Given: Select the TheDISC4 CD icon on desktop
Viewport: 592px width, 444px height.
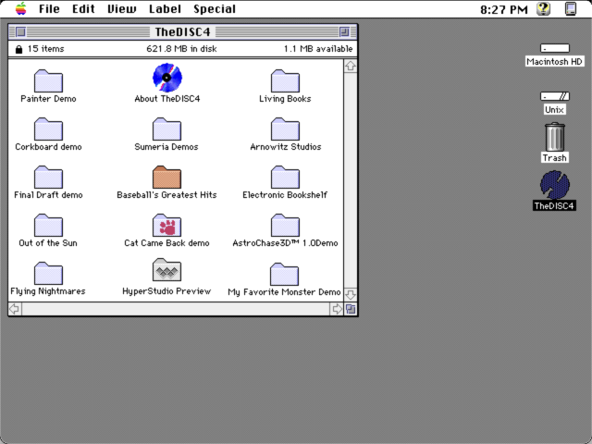Looking at the screenshot, I should click(555, 185).
